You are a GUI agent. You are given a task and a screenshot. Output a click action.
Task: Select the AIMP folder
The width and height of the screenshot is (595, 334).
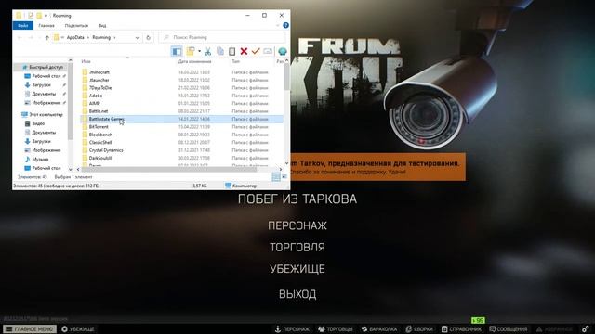coord(95,103)
